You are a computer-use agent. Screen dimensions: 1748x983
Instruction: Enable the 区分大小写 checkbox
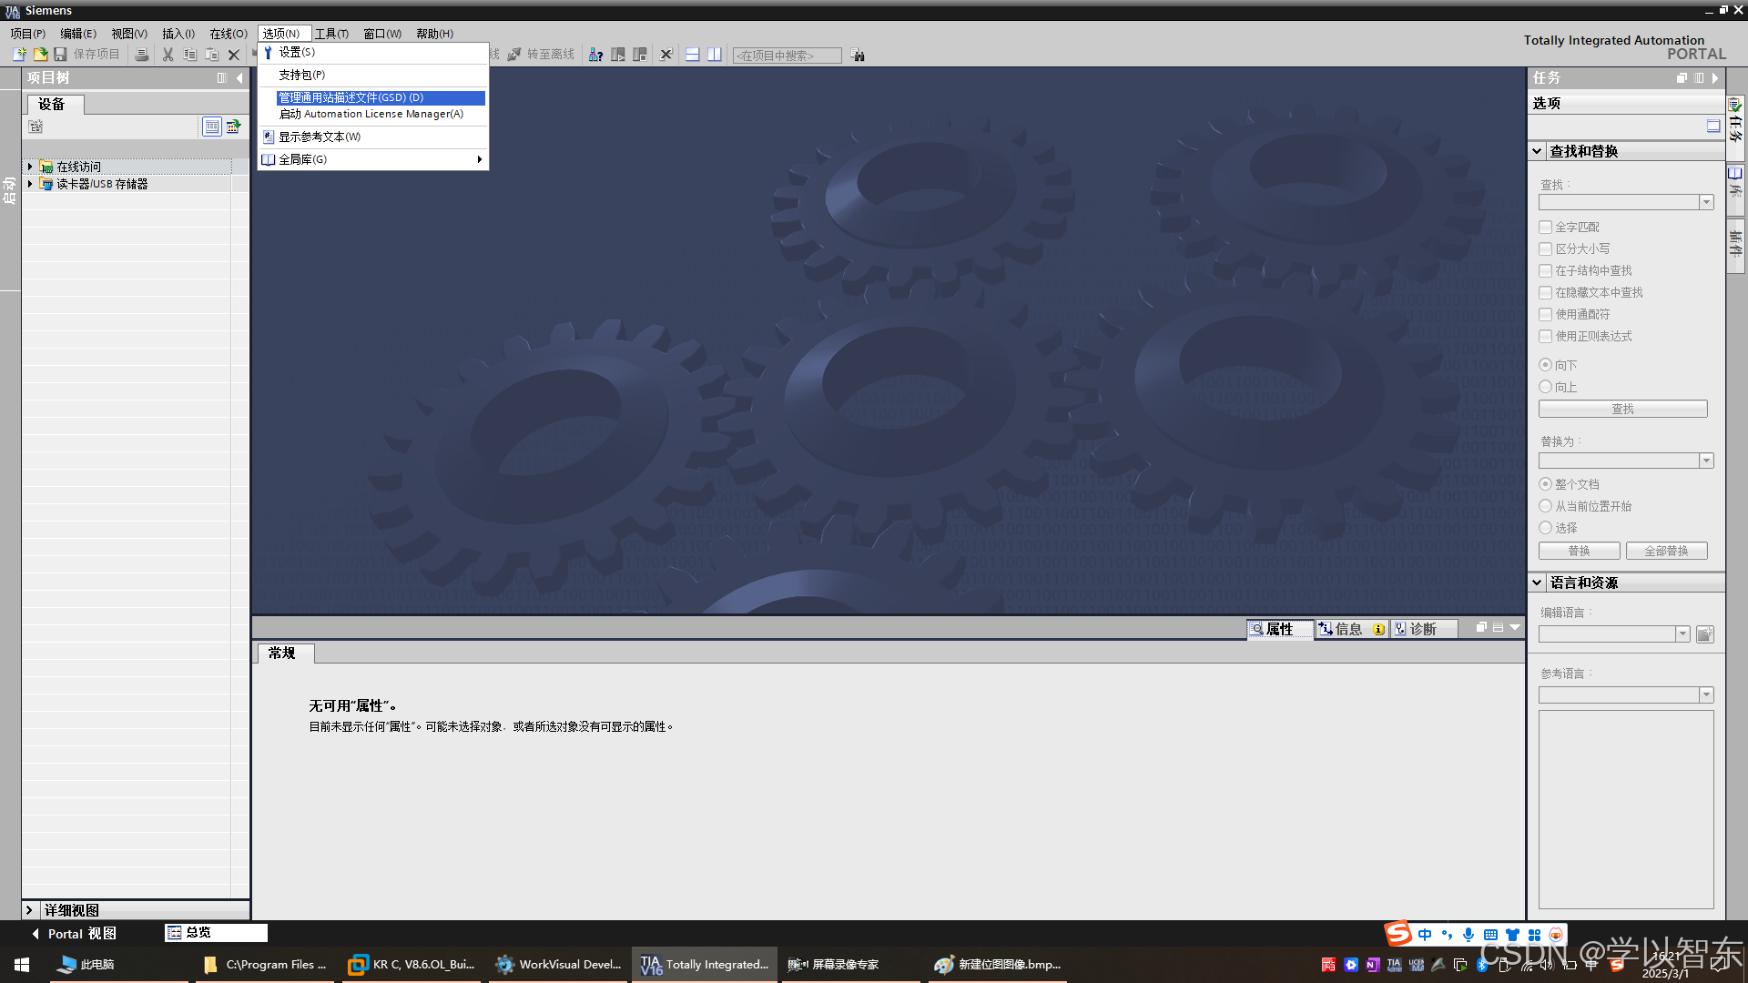click(1545, 248)
